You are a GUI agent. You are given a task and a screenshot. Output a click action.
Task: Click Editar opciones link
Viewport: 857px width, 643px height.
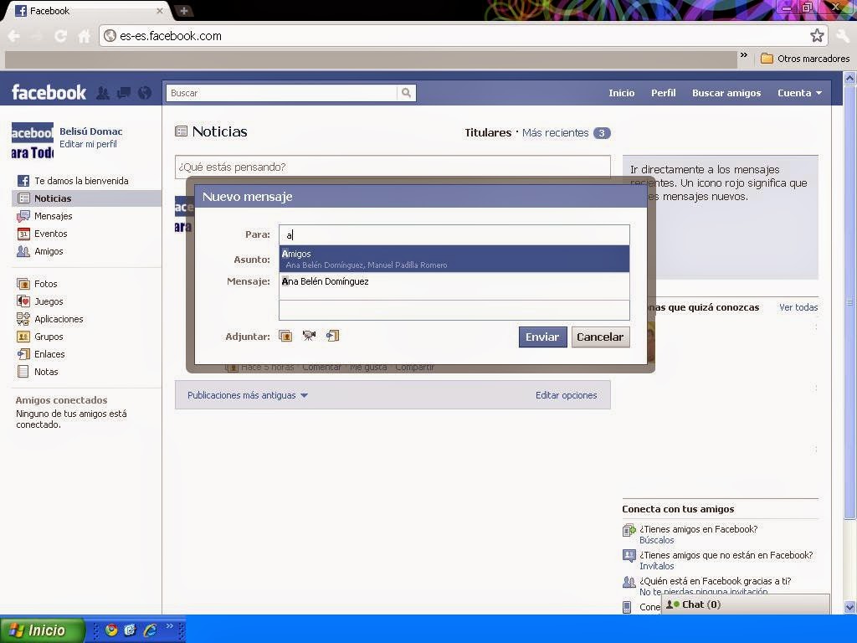point(566,395)
